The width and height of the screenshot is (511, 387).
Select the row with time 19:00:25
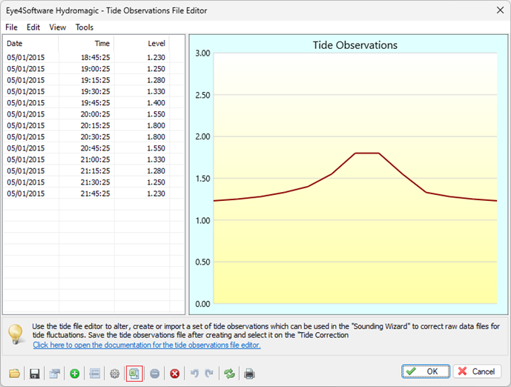pyautogui.click(x=93, y=69)
